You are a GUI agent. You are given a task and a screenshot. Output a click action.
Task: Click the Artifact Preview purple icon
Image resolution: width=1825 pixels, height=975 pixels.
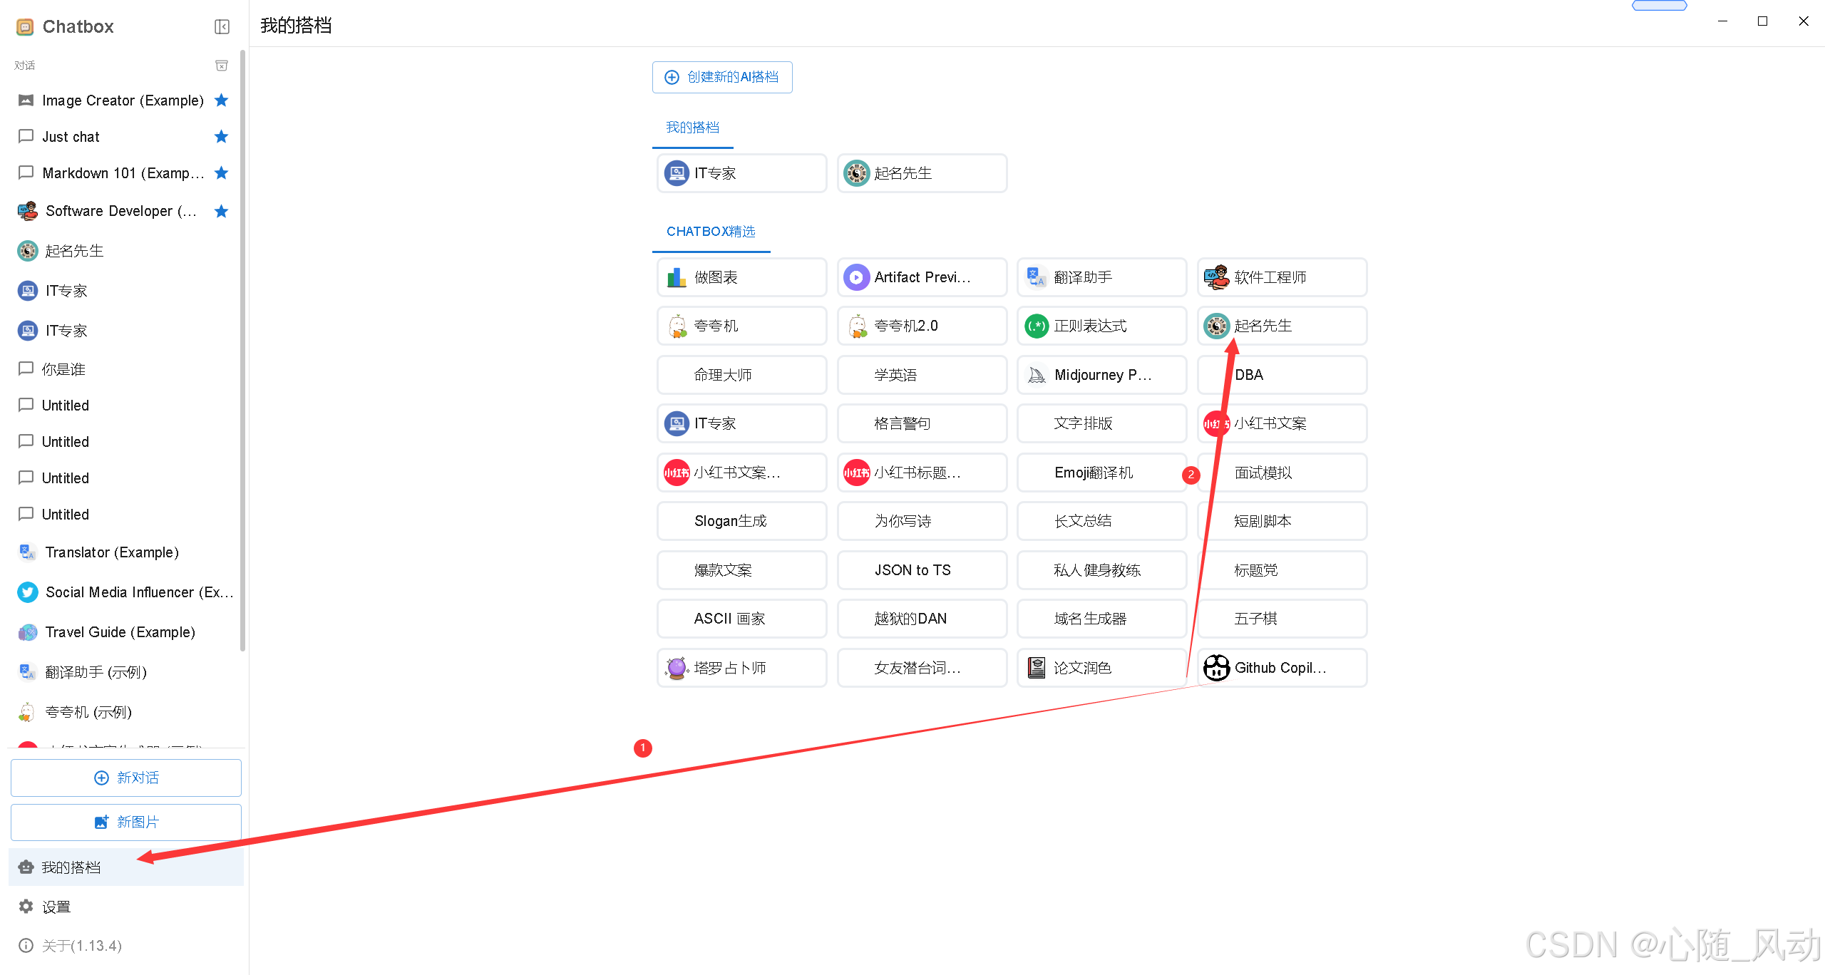click(x=856, y=277)
